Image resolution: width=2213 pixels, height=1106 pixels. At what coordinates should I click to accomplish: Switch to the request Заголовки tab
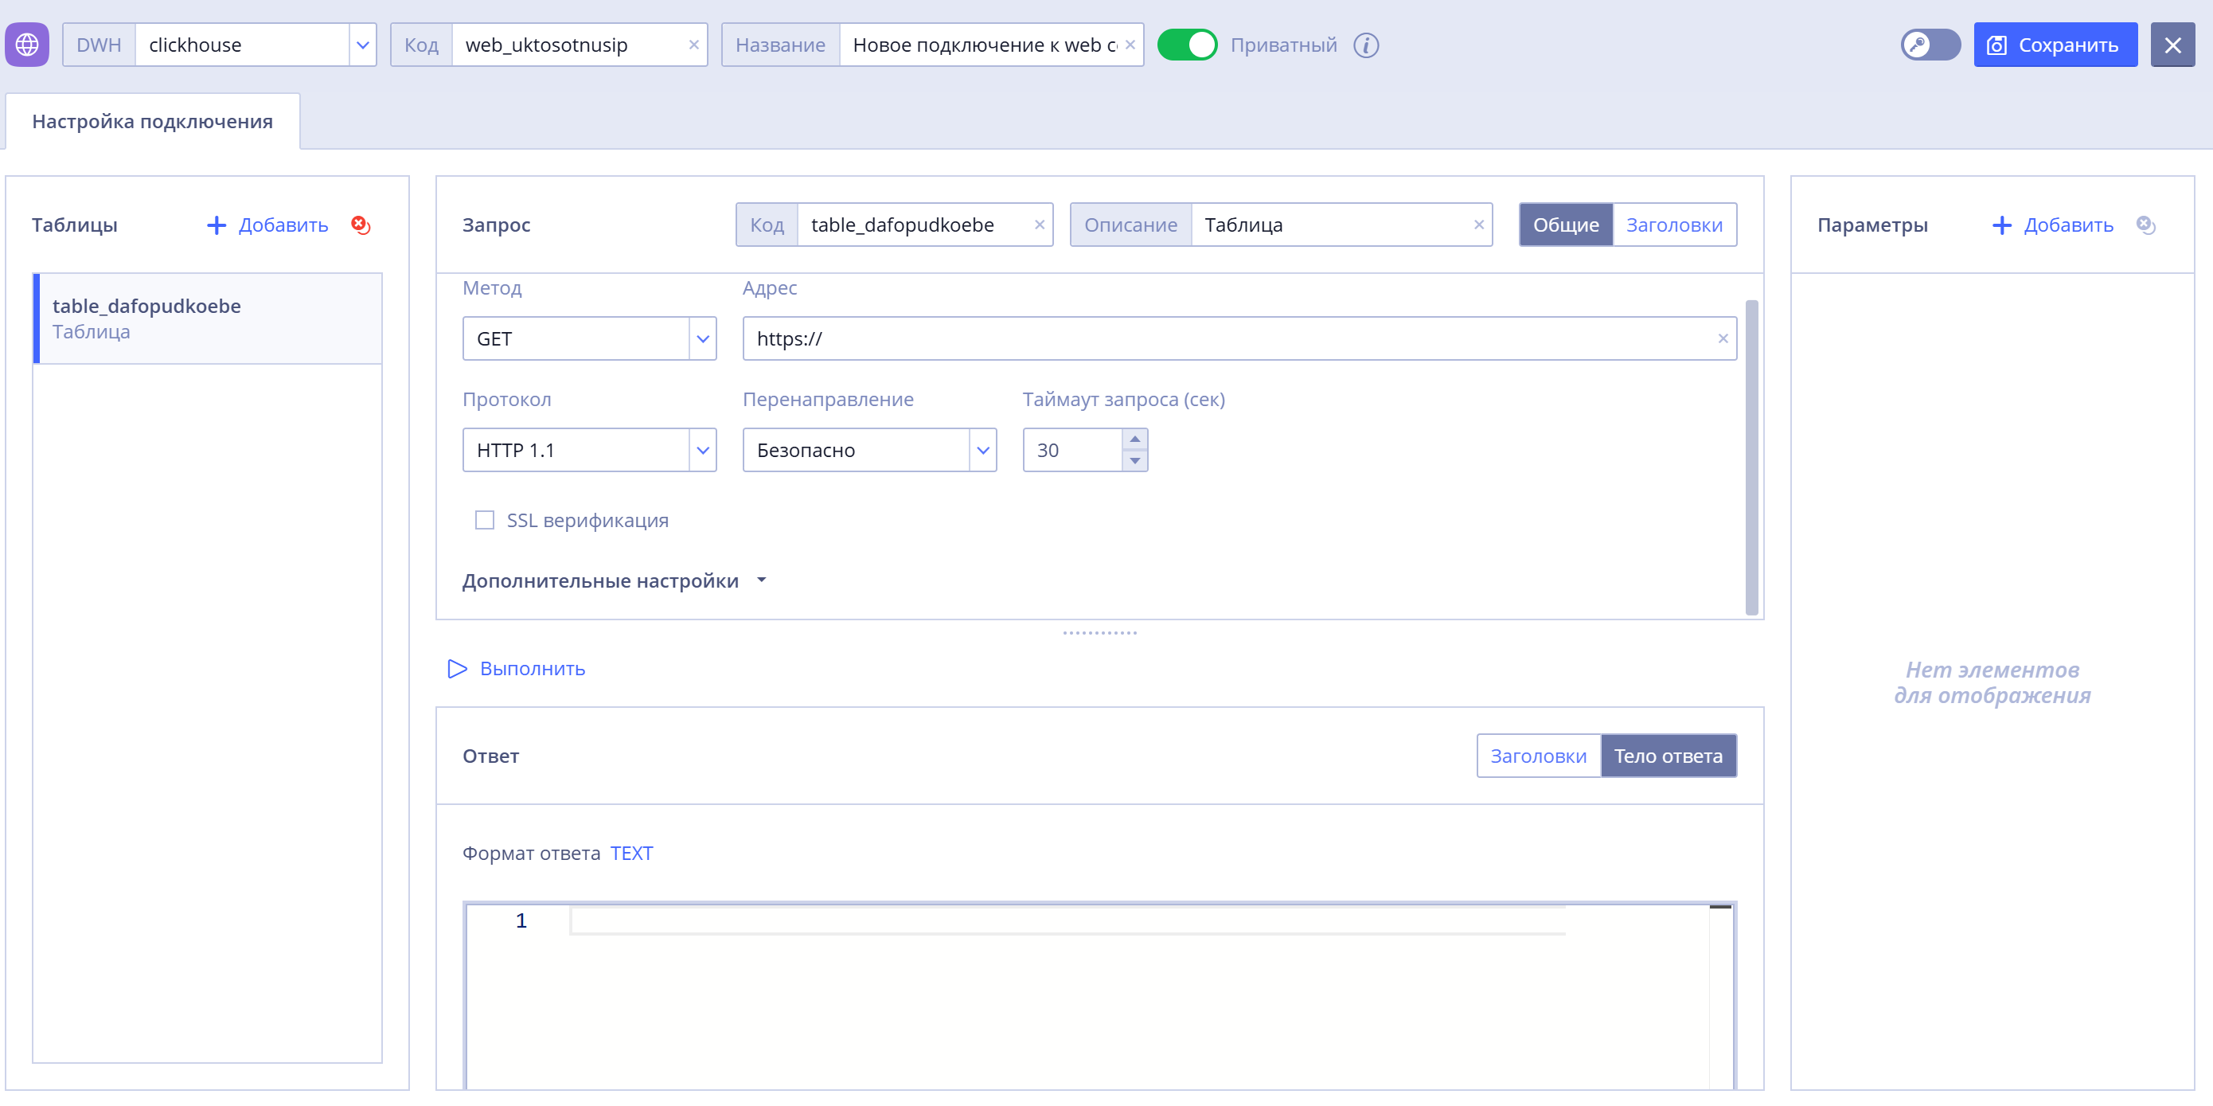click(1674, 225)
